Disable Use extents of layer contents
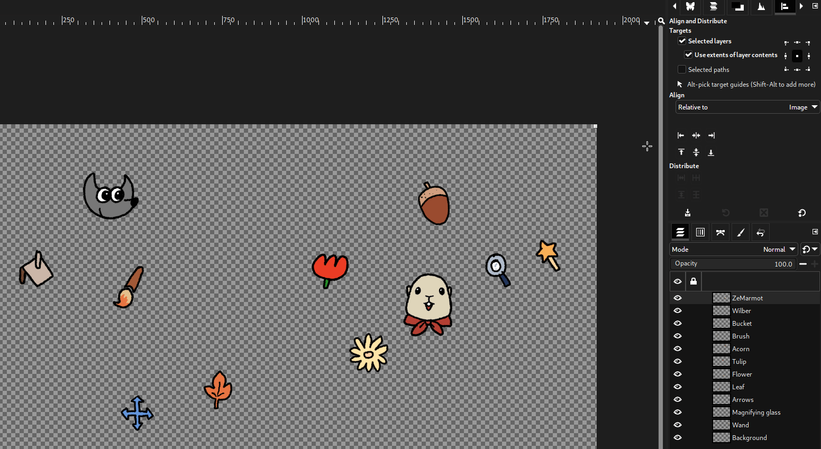The height and width of the screenshot is (449, 821). coord(688,54)
